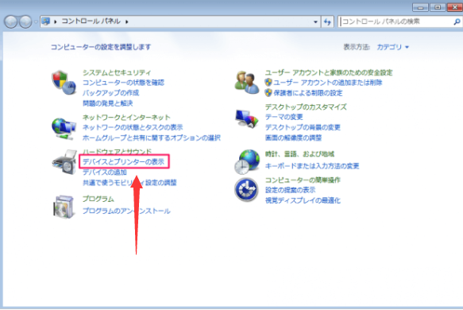The height and width of the screenshot is (310, 463).
Task: Open 画面の解像度の調整 link
Action: click(x=293, y=138)
